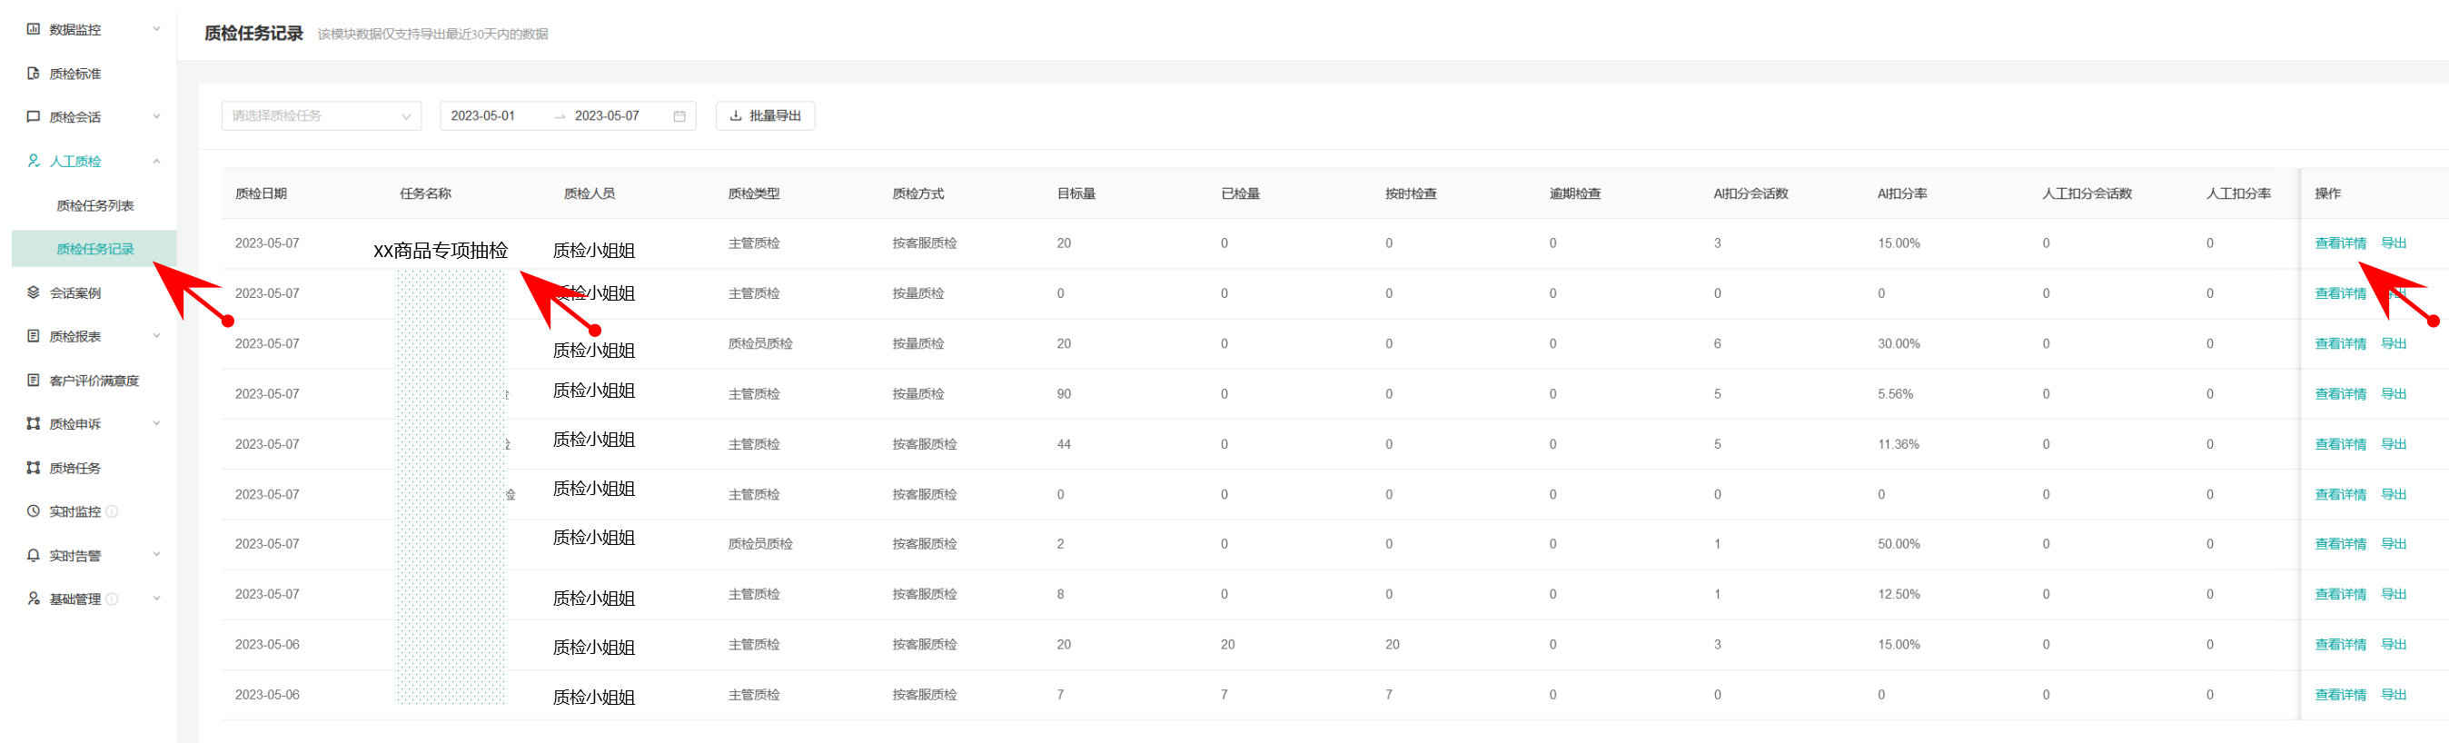The image size is (2449, 743).
Task: Click the 质检方式 column header
Action: click(x=918, y=193)
